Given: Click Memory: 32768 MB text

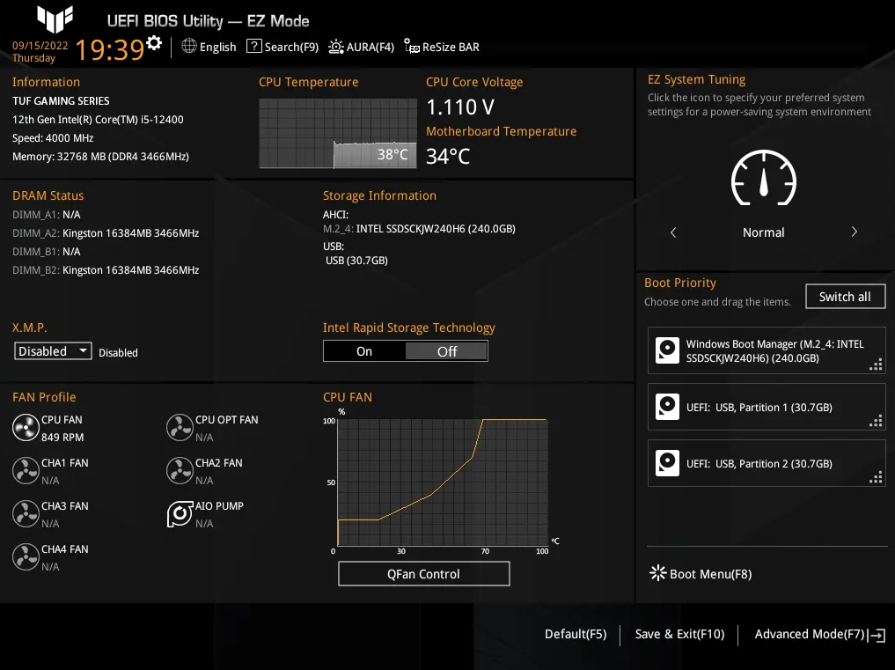Looking at the screenshot, I should coord(100,157).
